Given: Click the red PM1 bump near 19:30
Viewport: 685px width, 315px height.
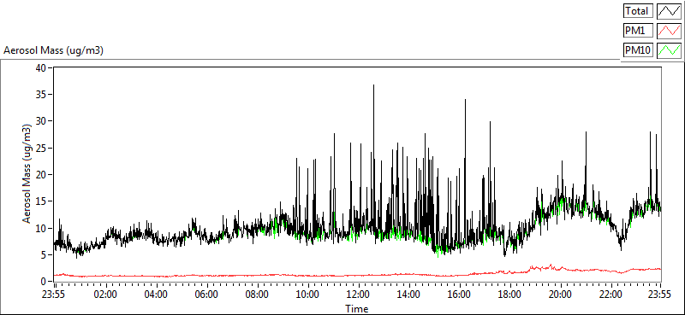Looking at the screenshot, I should pyautogui.click(x=551, y=266).
